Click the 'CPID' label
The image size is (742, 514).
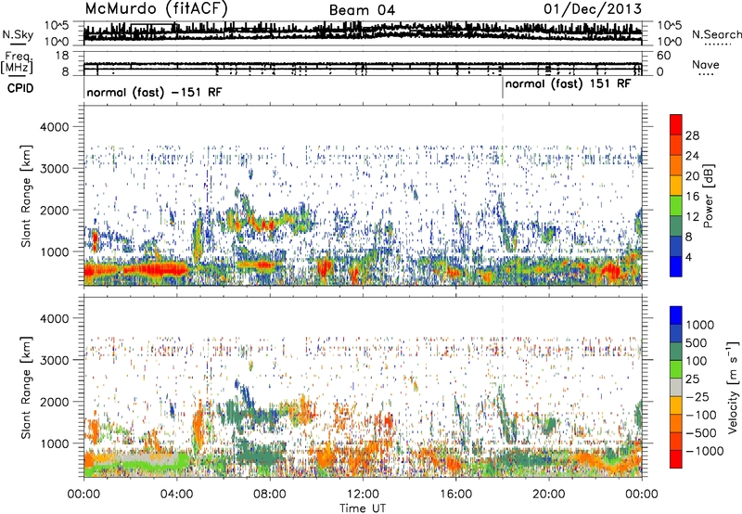click(x=20, y=88)
